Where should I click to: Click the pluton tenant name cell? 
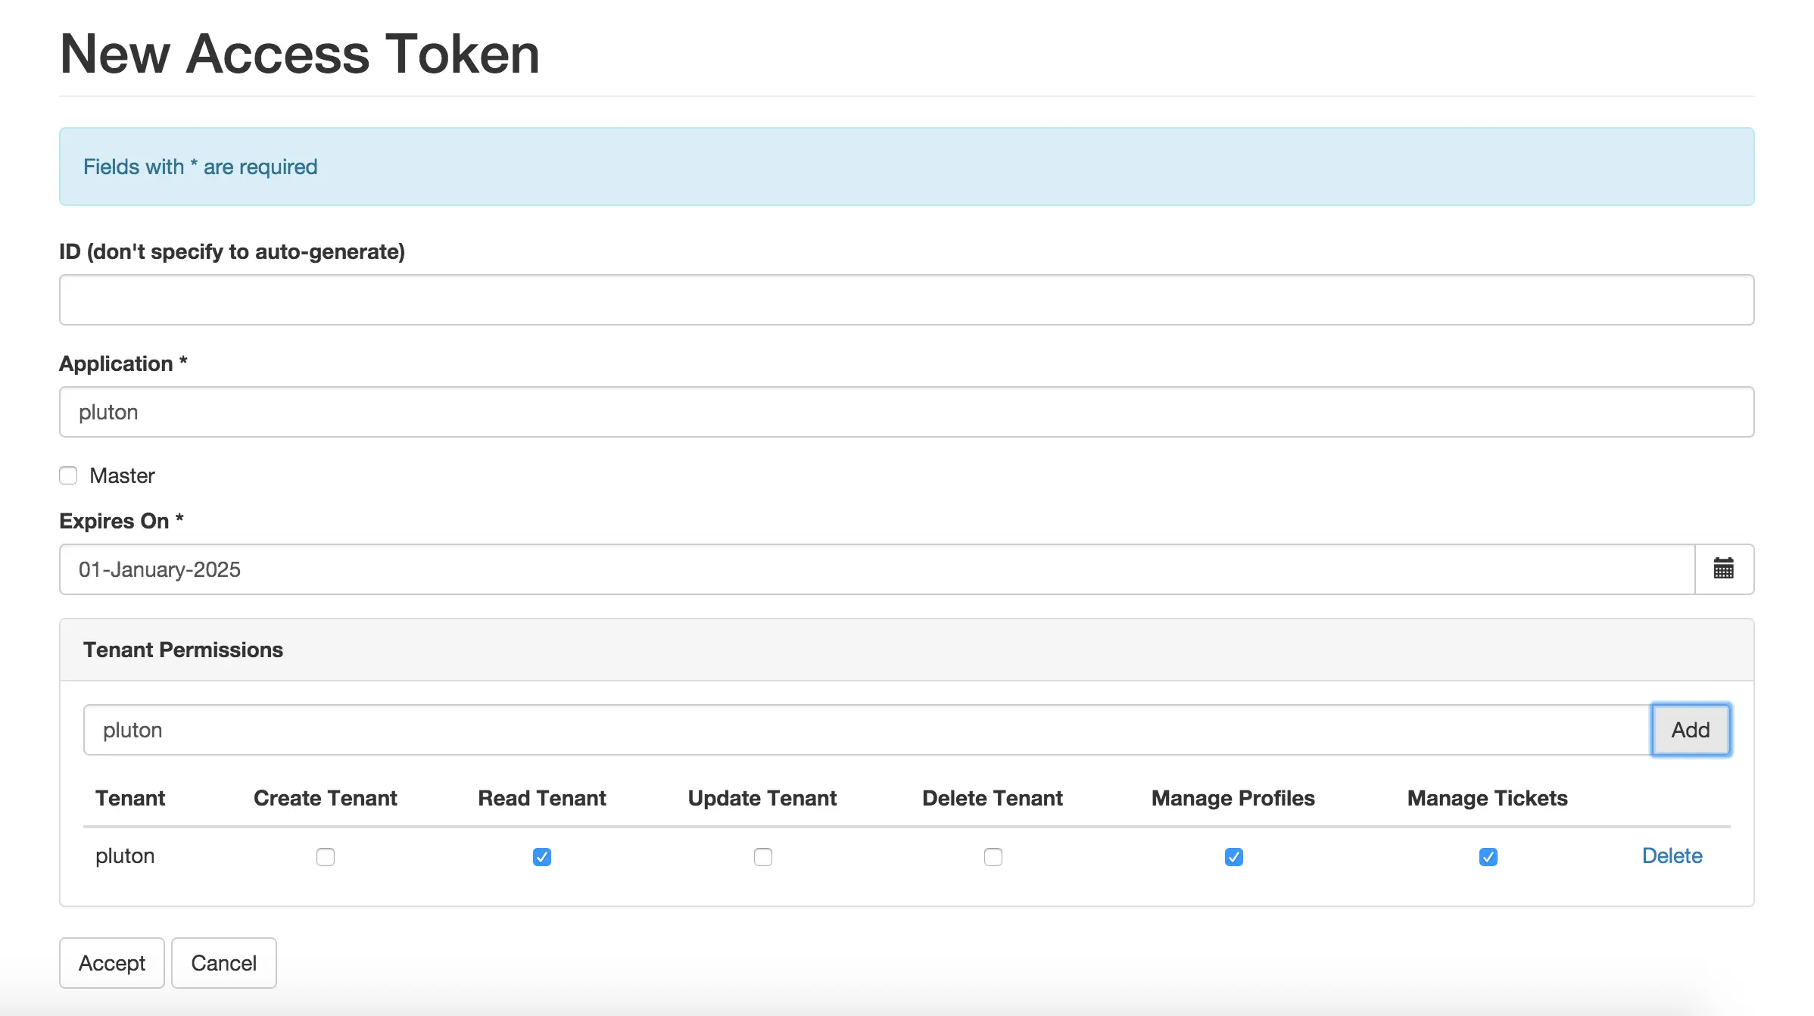pos(125,855)
